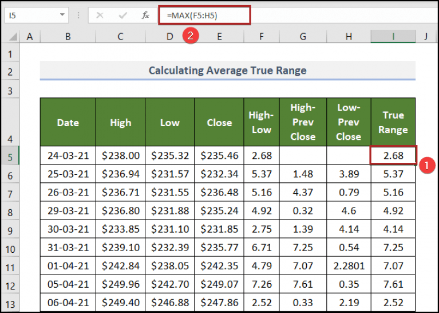Select row 11 header

coord(10,266)
